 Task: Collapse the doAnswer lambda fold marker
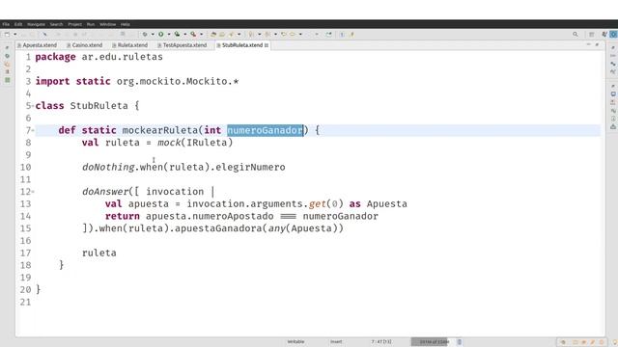point(33,192)
